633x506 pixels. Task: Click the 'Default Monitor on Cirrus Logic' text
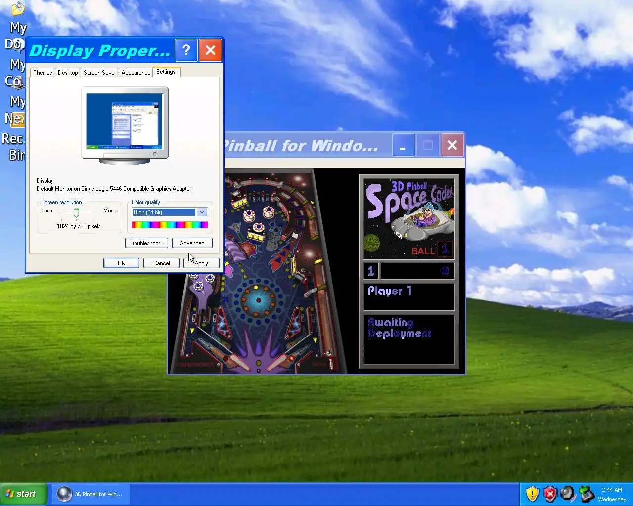114,189
